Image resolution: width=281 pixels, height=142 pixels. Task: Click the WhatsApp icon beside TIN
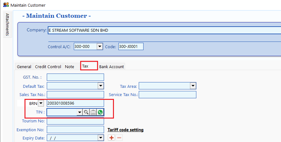[x=101, y=112]
